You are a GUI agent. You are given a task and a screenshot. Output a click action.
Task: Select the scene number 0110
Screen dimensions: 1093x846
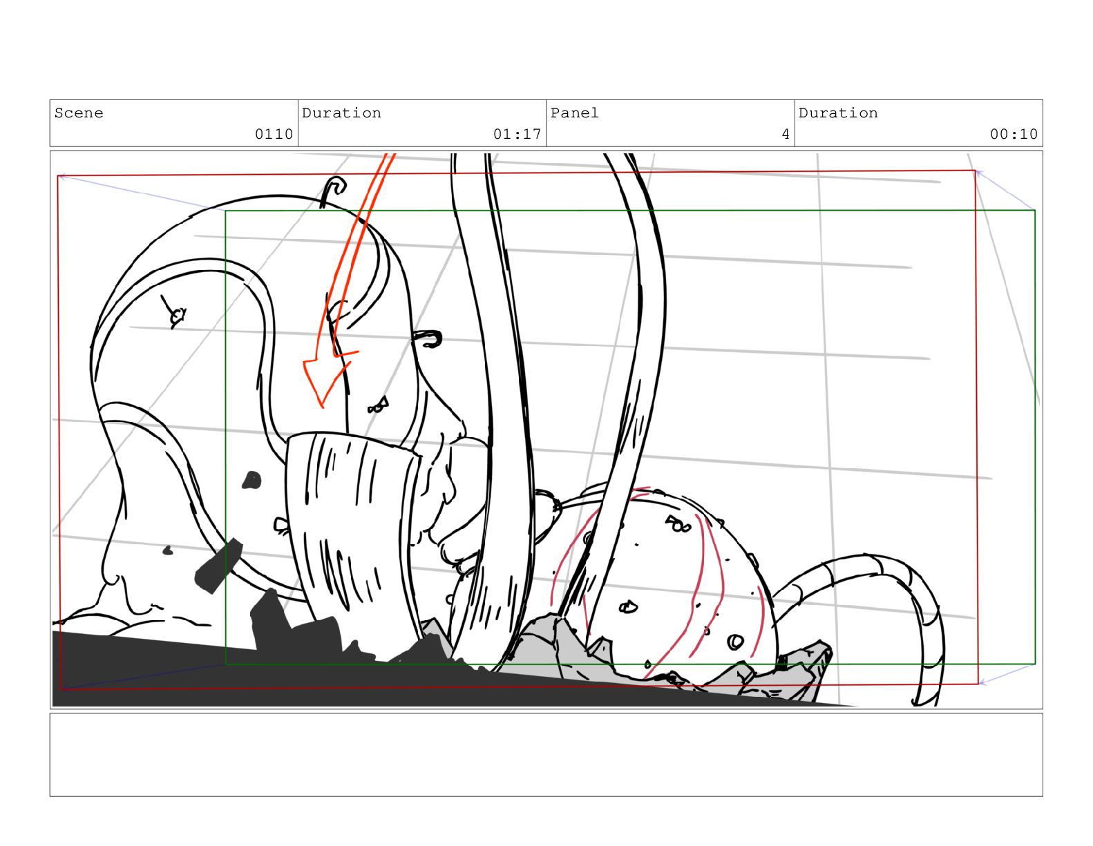point(274,134)
